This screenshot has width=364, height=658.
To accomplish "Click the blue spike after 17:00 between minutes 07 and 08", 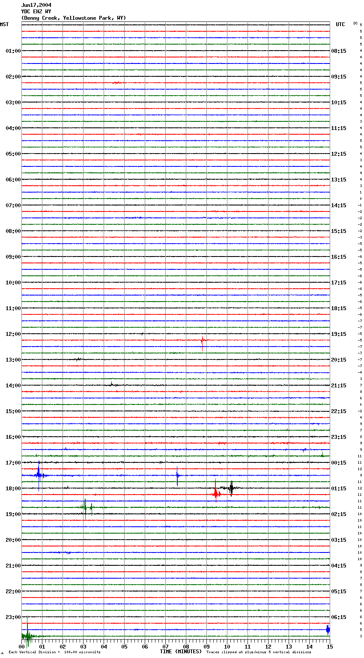I will (x=177, y=477).
